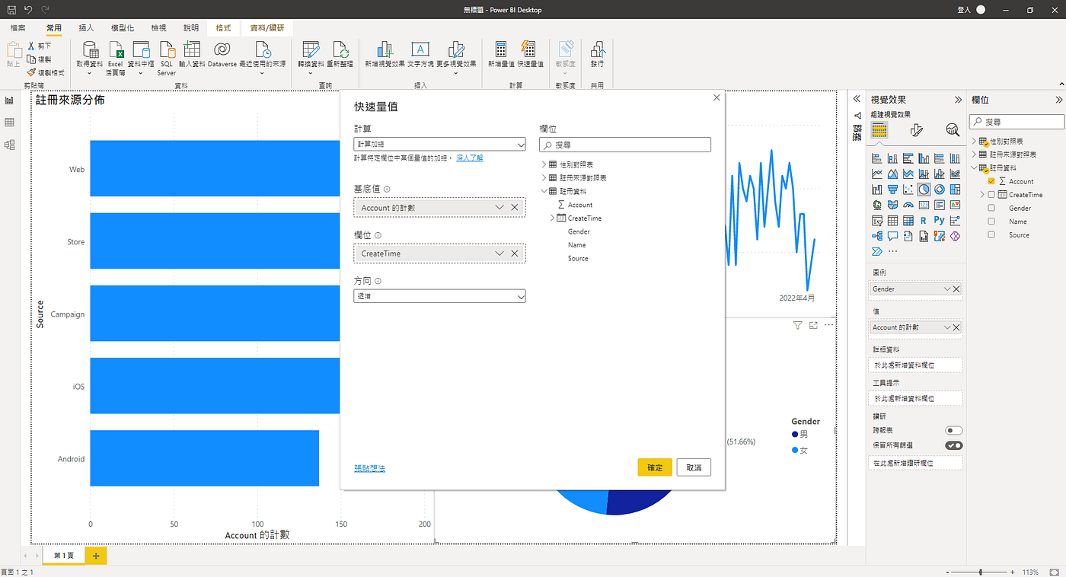Remove CreateTime from dialog field slot

(x=515, y=253)
